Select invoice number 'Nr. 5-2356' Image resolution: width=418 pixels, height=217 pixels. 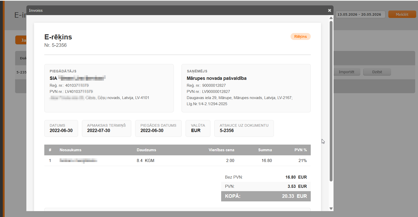click(56, 45)
